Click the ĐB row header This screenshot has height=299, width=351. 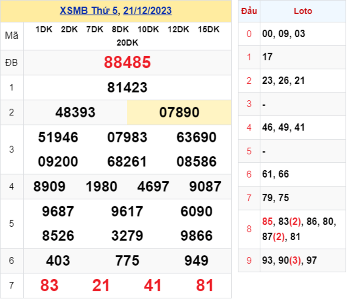tap(12, 62)
